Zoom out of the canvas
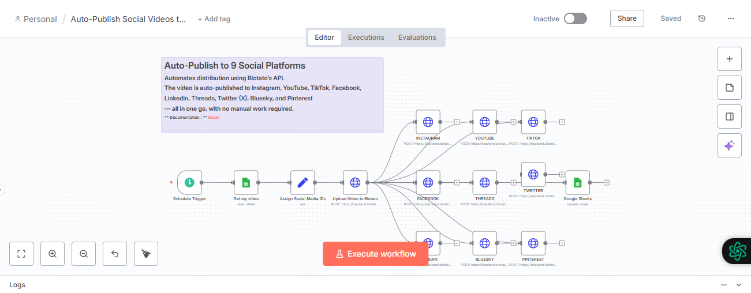 (x=84, y=254)
